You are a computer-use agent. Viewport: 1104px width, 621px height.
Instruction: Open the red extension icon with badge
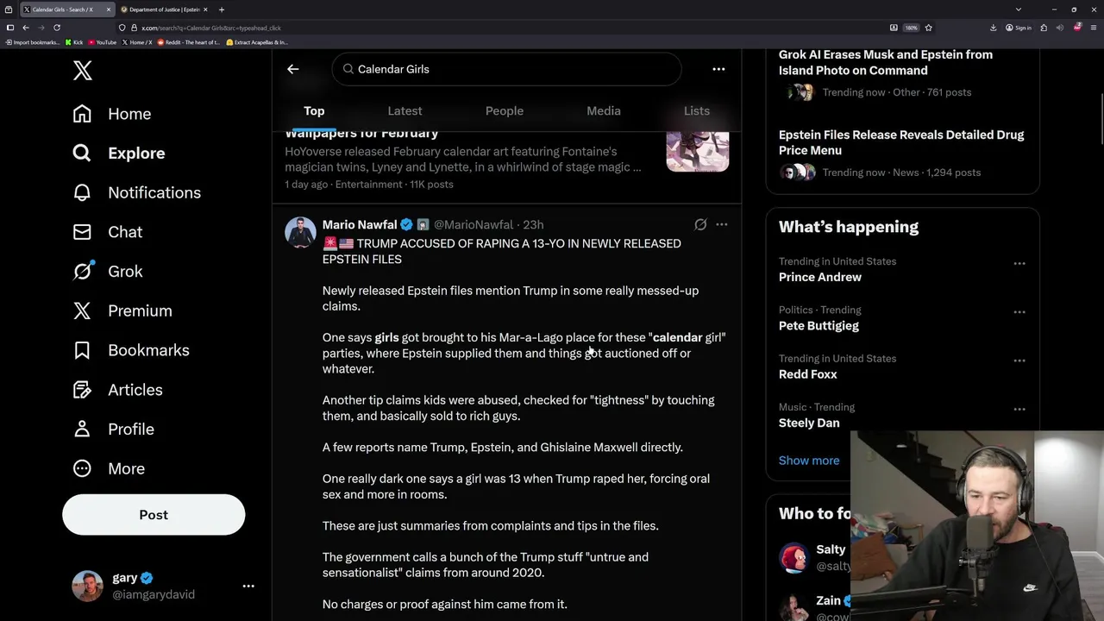click(1077, 28)
